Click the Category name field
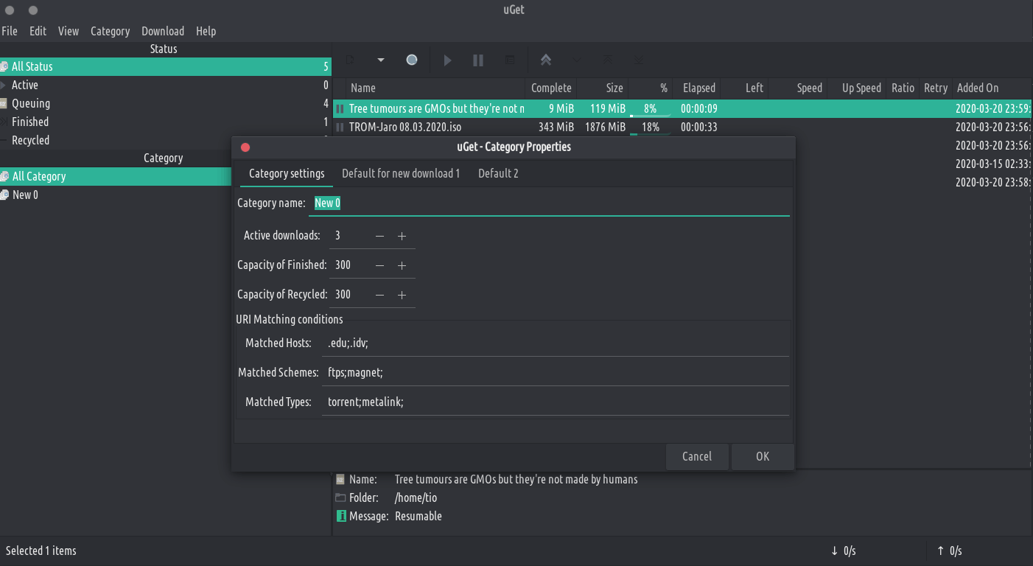The image size is (1033, 566). click(x=549, y=203)
